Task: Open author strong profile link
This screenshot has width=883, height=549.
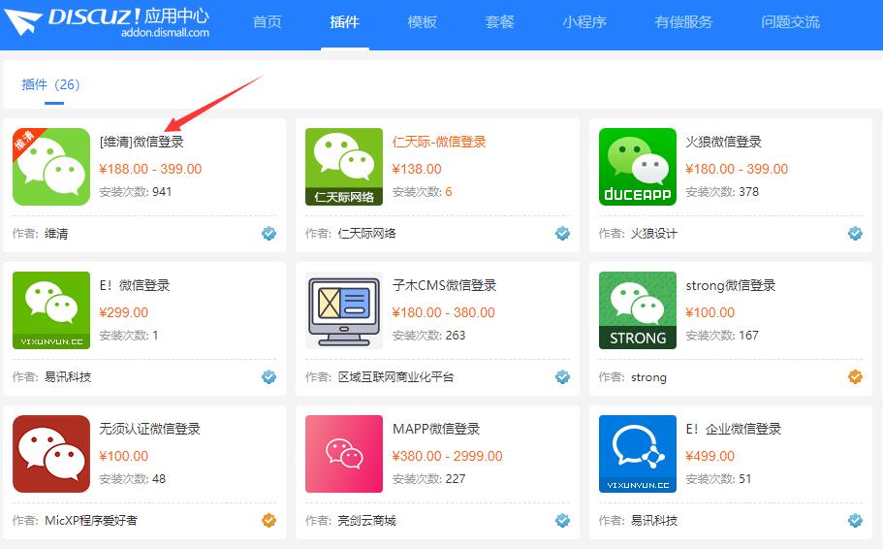Action: point(648,377)
